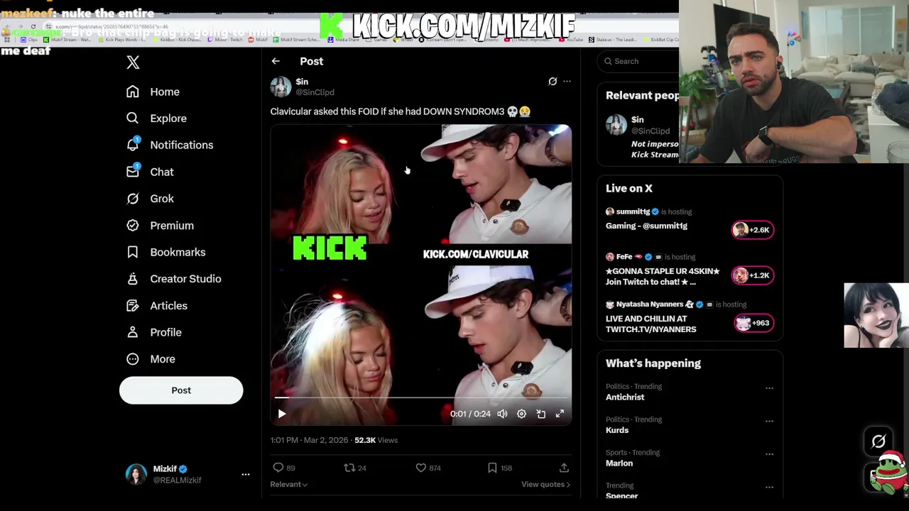Screen dimensions: 909x511
Task: Click Grok explain icon on the post
Action: [553, 82]
